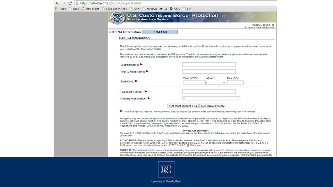Open the CMS bookmark

pyautogui.click(x=175, y=9)
